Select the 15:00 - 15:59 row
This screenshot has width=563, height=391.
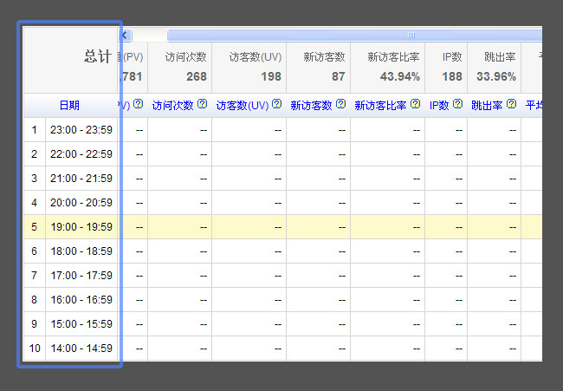coord(283,324)
